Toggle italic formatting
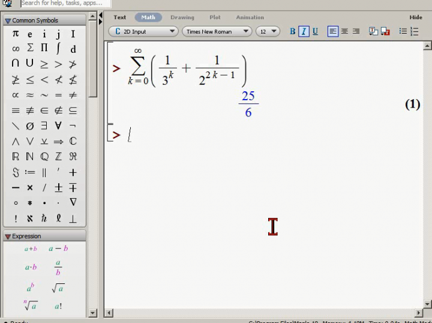432x323 pixels. [x=304, y=31]
